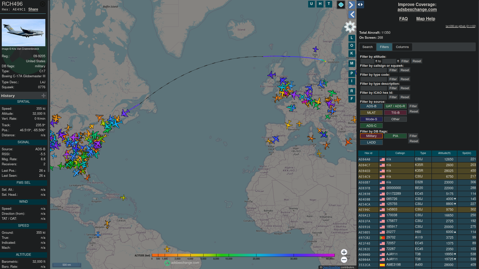Toggle Mode-S source filter
The width and height of the screenshot is (479, 269).
(371, 119)
